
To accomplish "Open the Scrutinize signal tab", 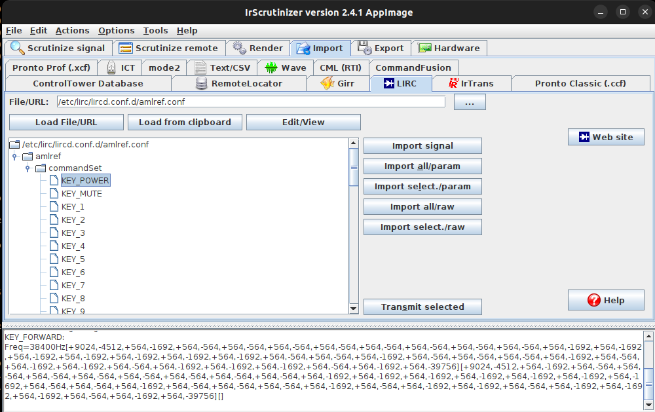I will coord(58,48).
